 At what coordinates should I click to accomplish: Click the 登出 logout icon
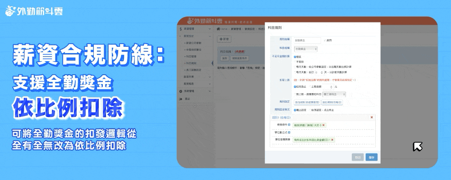[181, 99]
